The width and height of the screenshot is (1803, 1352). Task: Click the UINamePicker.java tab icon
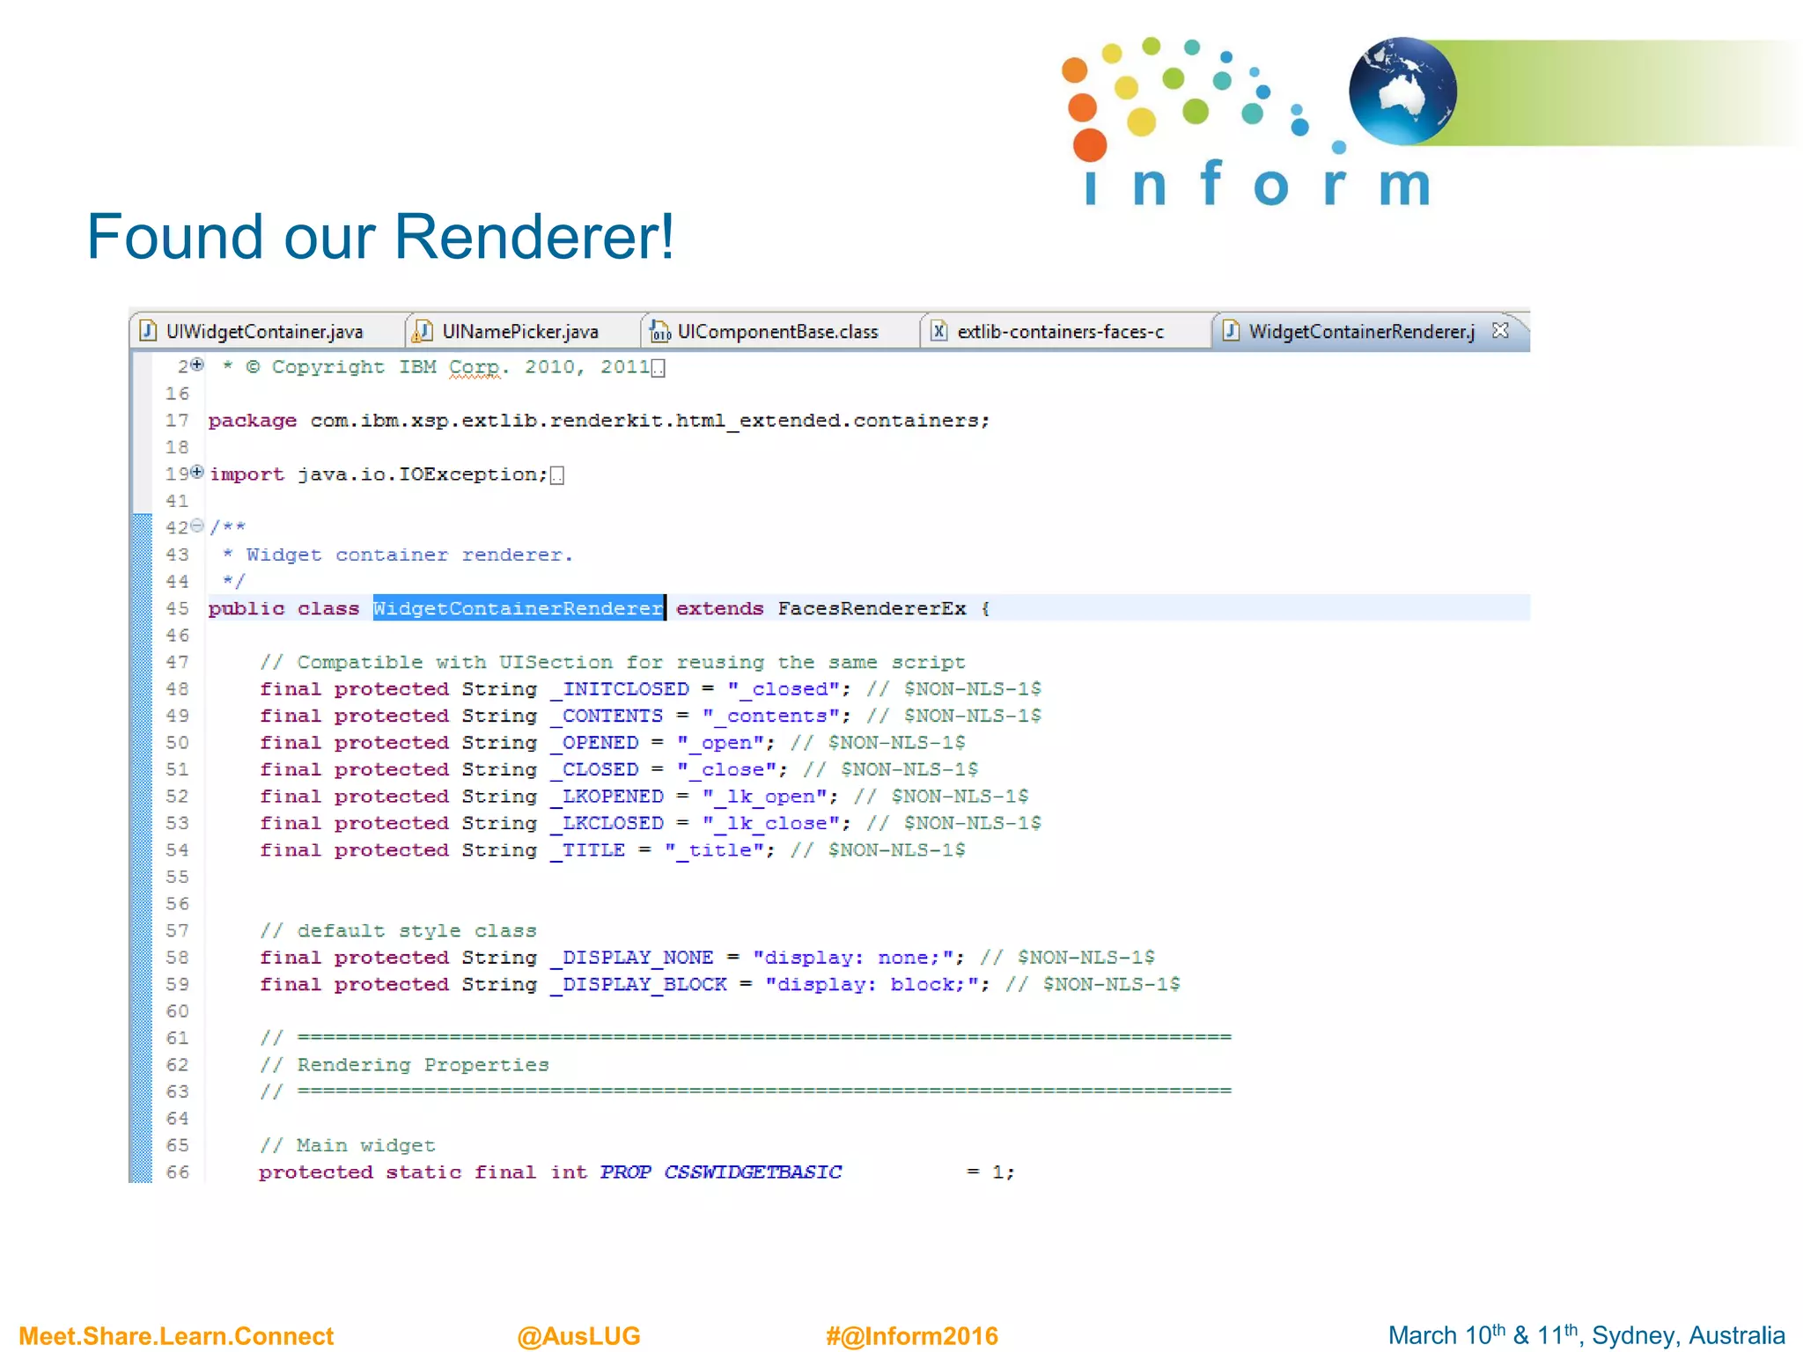(x=423, y=331)
